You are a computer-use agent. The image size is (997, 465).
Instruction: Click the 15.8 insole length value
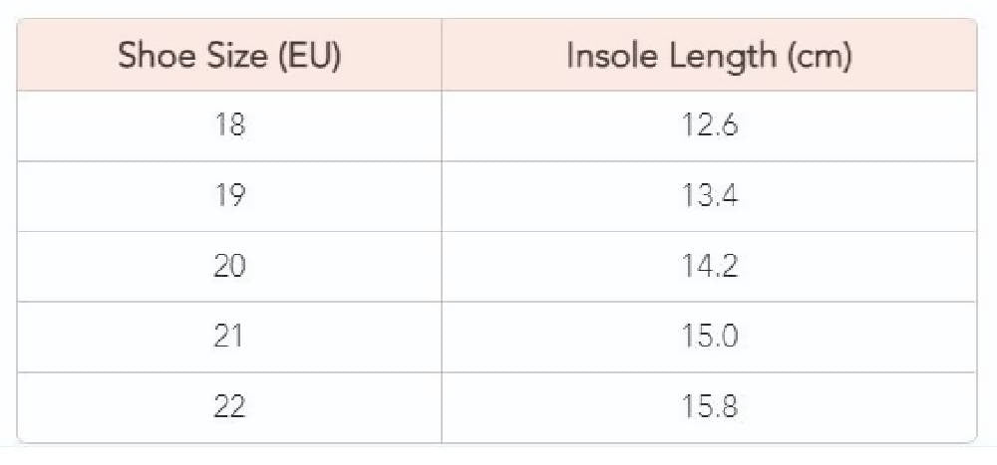(709, 407)
